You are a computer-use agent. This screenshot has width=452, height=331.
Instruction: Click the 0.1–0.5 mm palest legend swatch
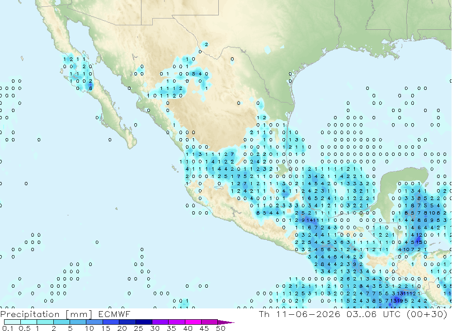tap(12, 322)
